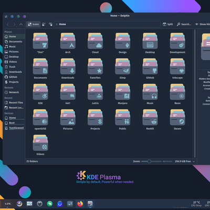Image resolution: width=210 pixels, height=210 pixels.
Task: Switch to Icons view mode
Action: click(33, 24)
